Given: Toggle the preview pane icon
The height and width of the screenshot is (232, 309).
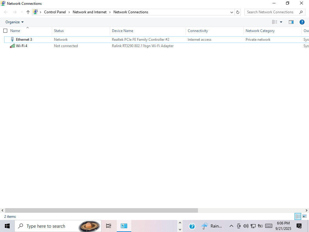Looking at the screenshot, I should pyautogui.click(x=291, y=22).
